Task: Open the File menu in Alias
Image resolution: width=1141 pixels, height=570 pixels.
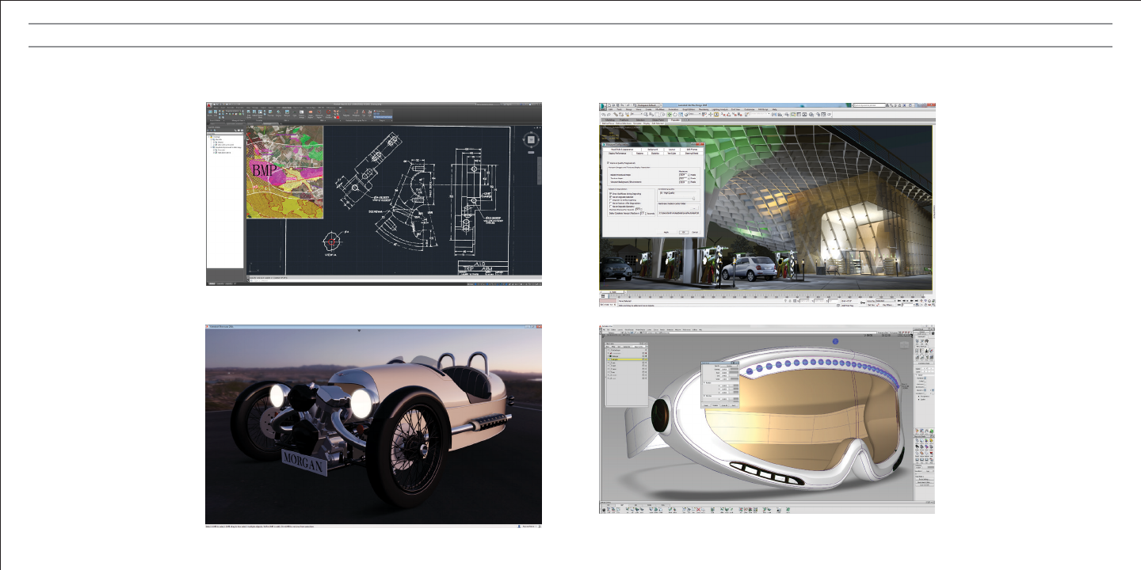Action: tap(605, 329)
